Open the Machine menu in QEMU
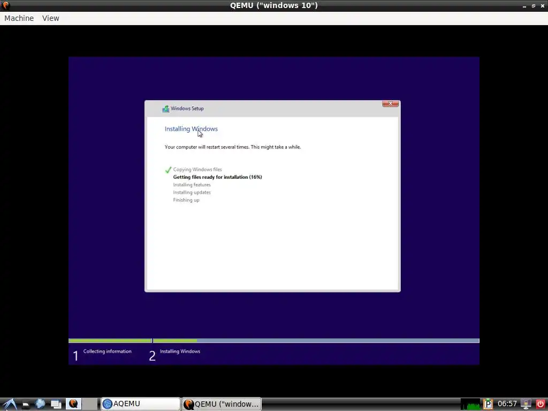This screenshot has height=411, width=548. point(19,18)
